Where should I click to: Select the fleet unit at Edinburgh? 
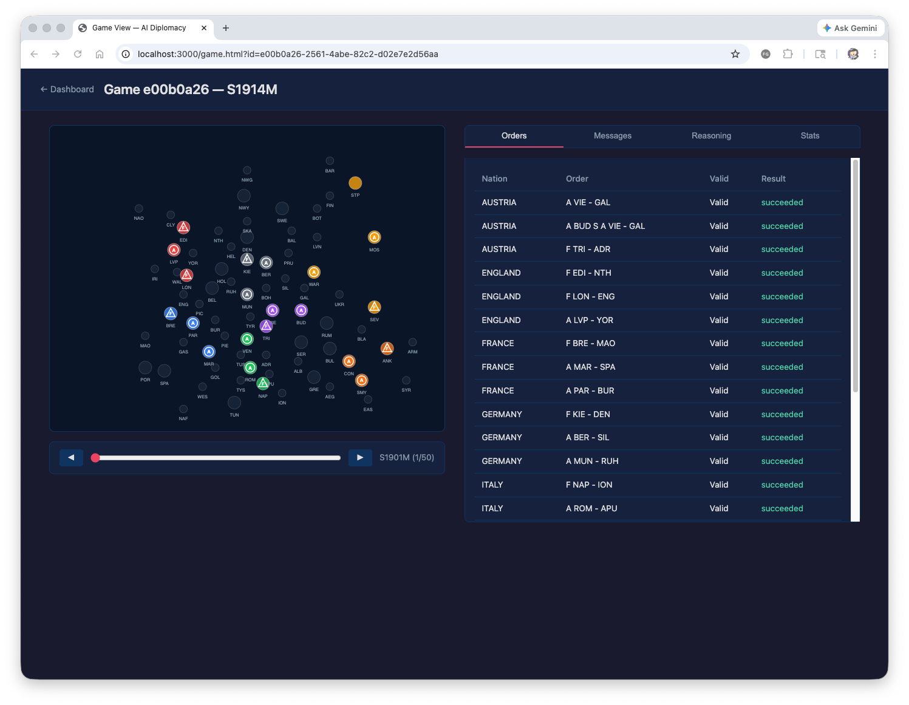point(183,227)
